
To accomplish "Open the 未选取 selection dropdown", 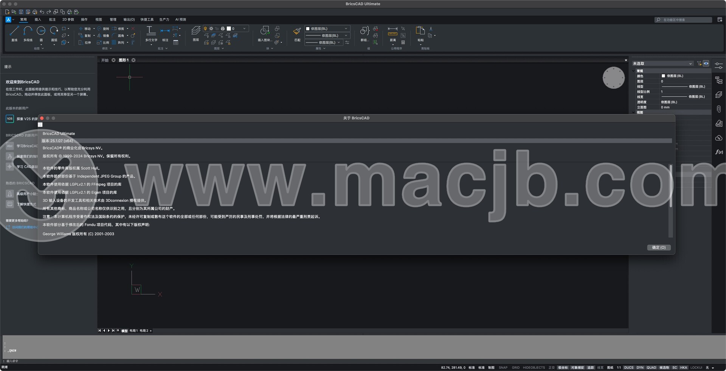I will click(x=662, y=63).
